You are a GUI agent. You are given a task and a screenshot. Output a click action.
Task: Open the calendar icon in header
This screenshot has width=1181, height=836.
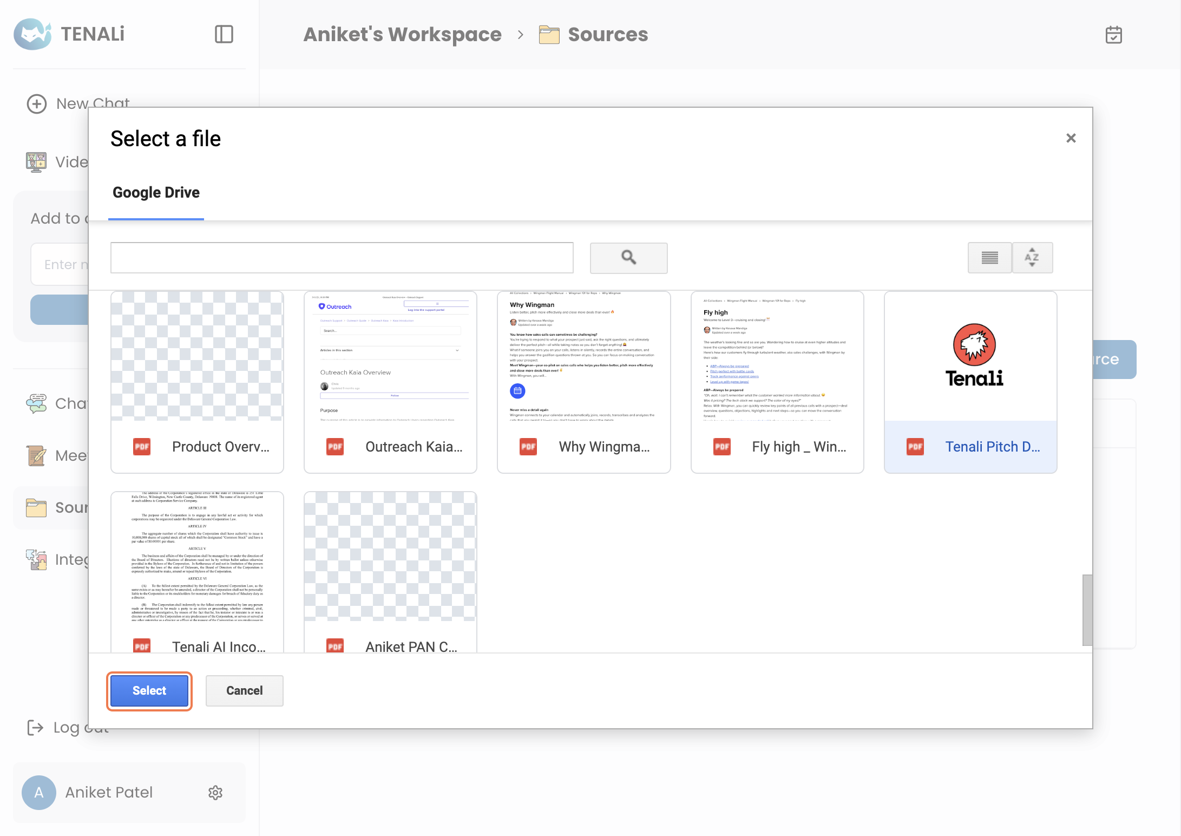coord(1113,35)
